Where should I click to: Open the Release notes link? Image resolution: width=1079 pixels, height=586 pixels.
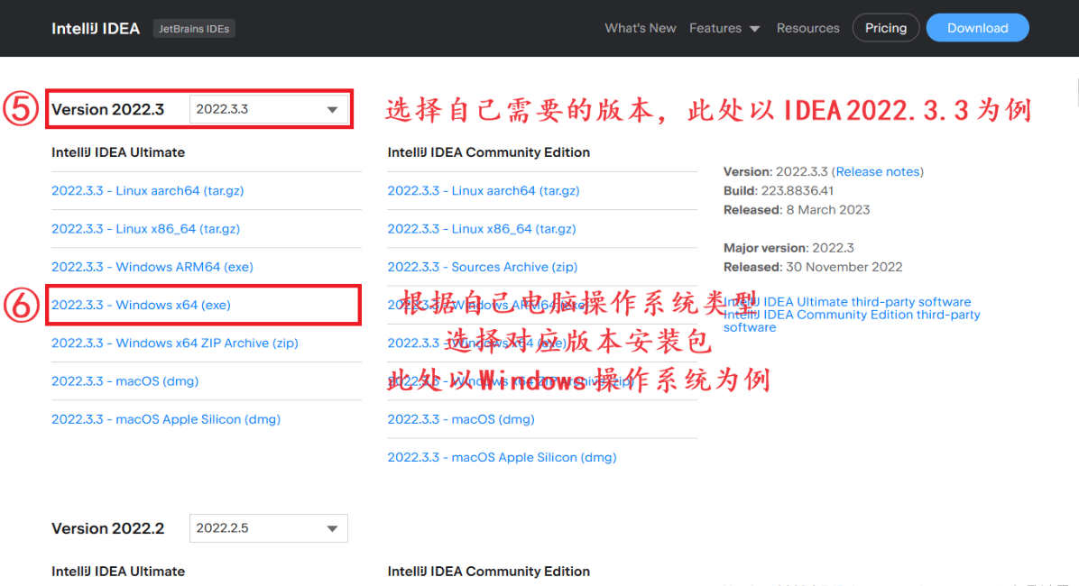click(x=878, y=171)
